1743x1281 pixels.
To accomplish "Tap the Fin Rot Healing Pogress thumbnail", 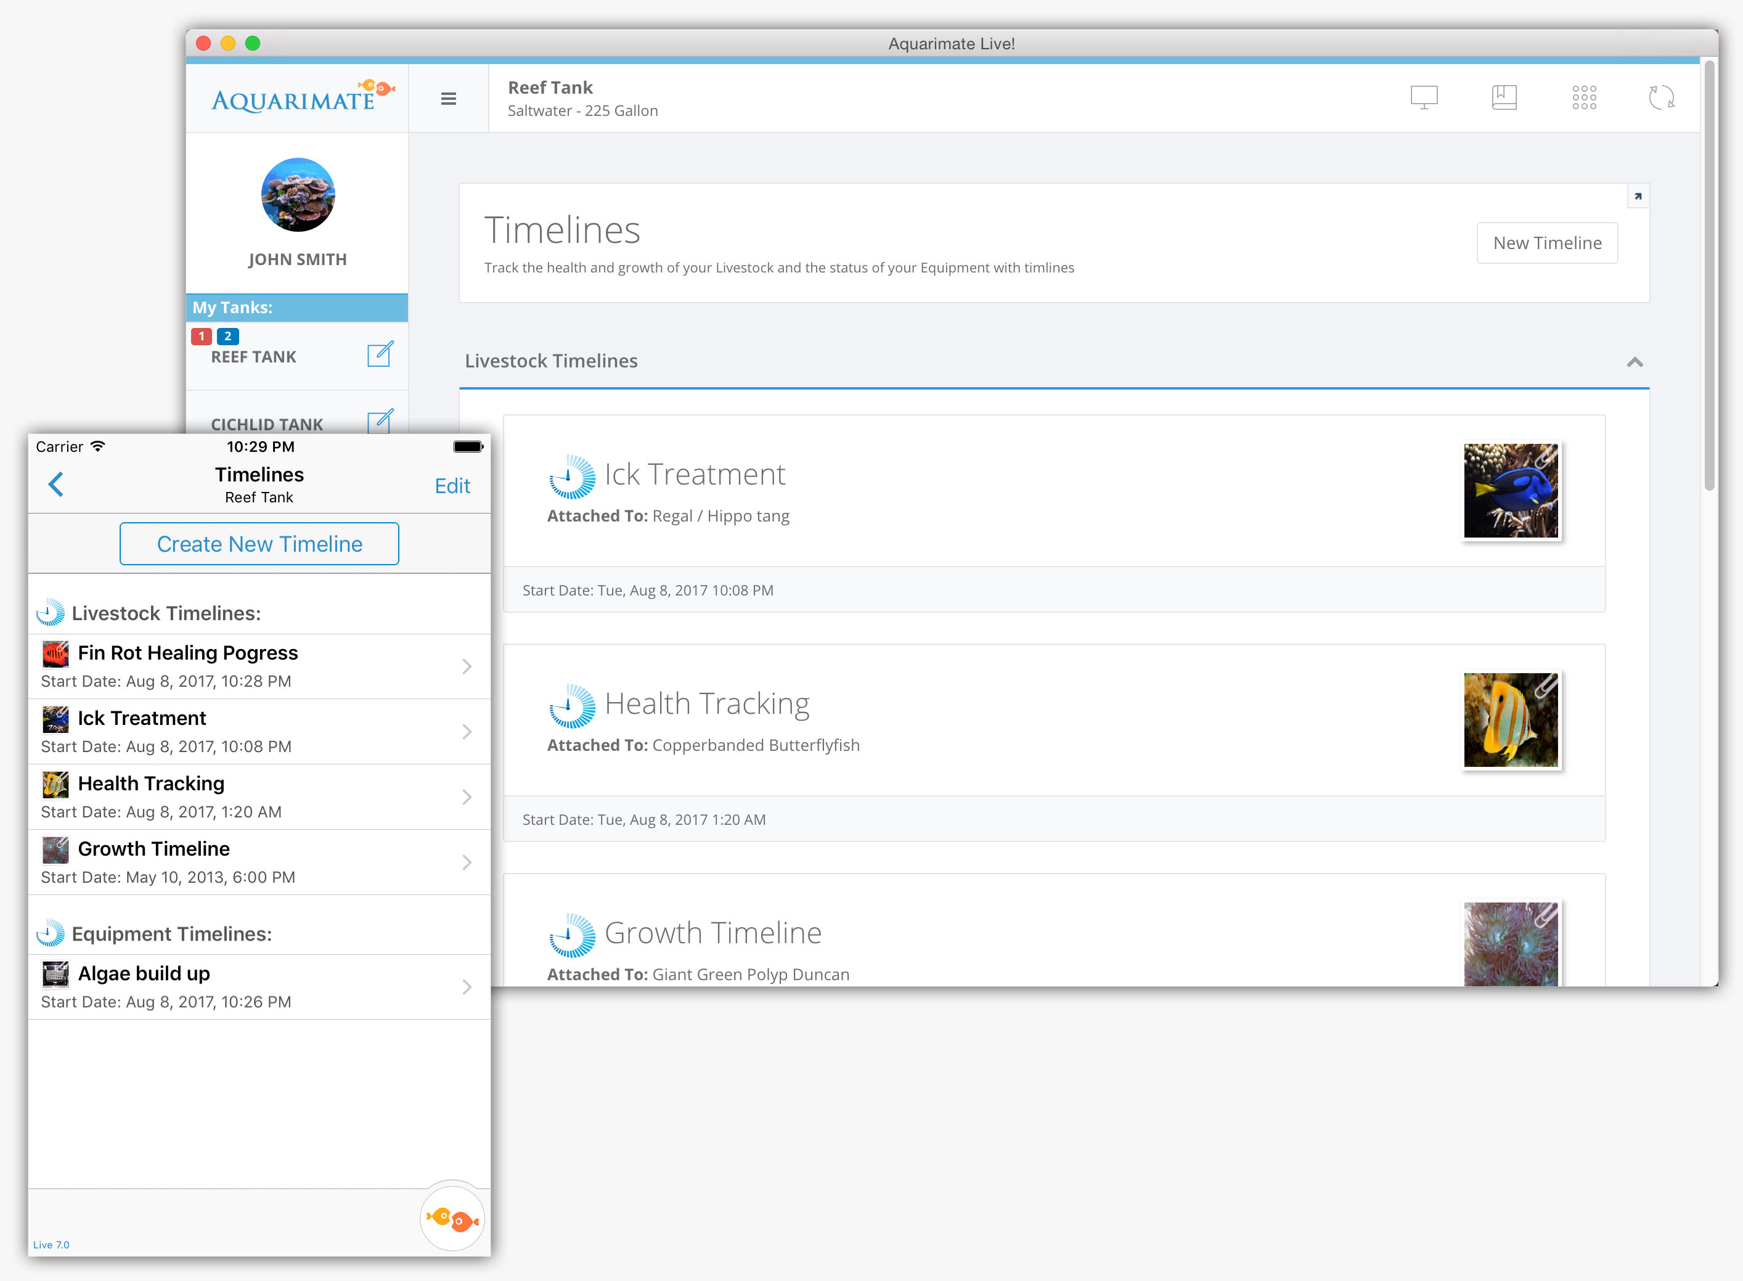I will tap(55, 653).
